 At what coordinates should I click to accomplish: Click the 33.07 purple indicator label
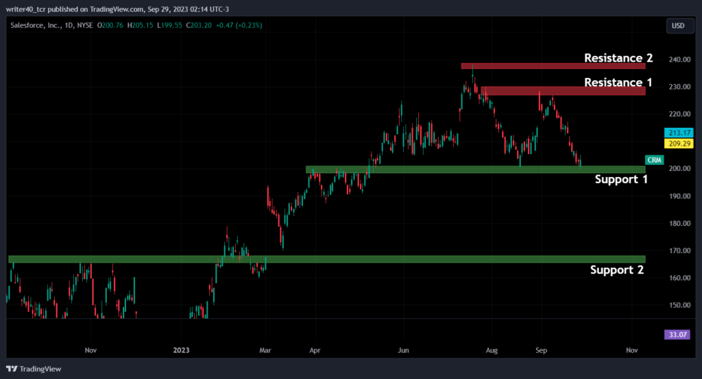coord(677,335)
